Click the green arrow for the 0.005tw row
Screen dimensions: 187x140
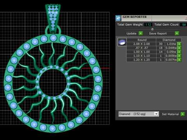click(179, 56)
